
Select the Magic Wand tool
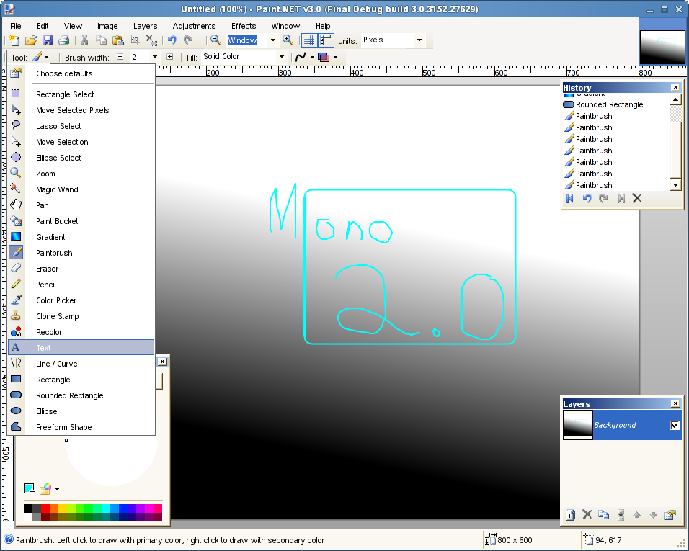(x=81, y=189)
